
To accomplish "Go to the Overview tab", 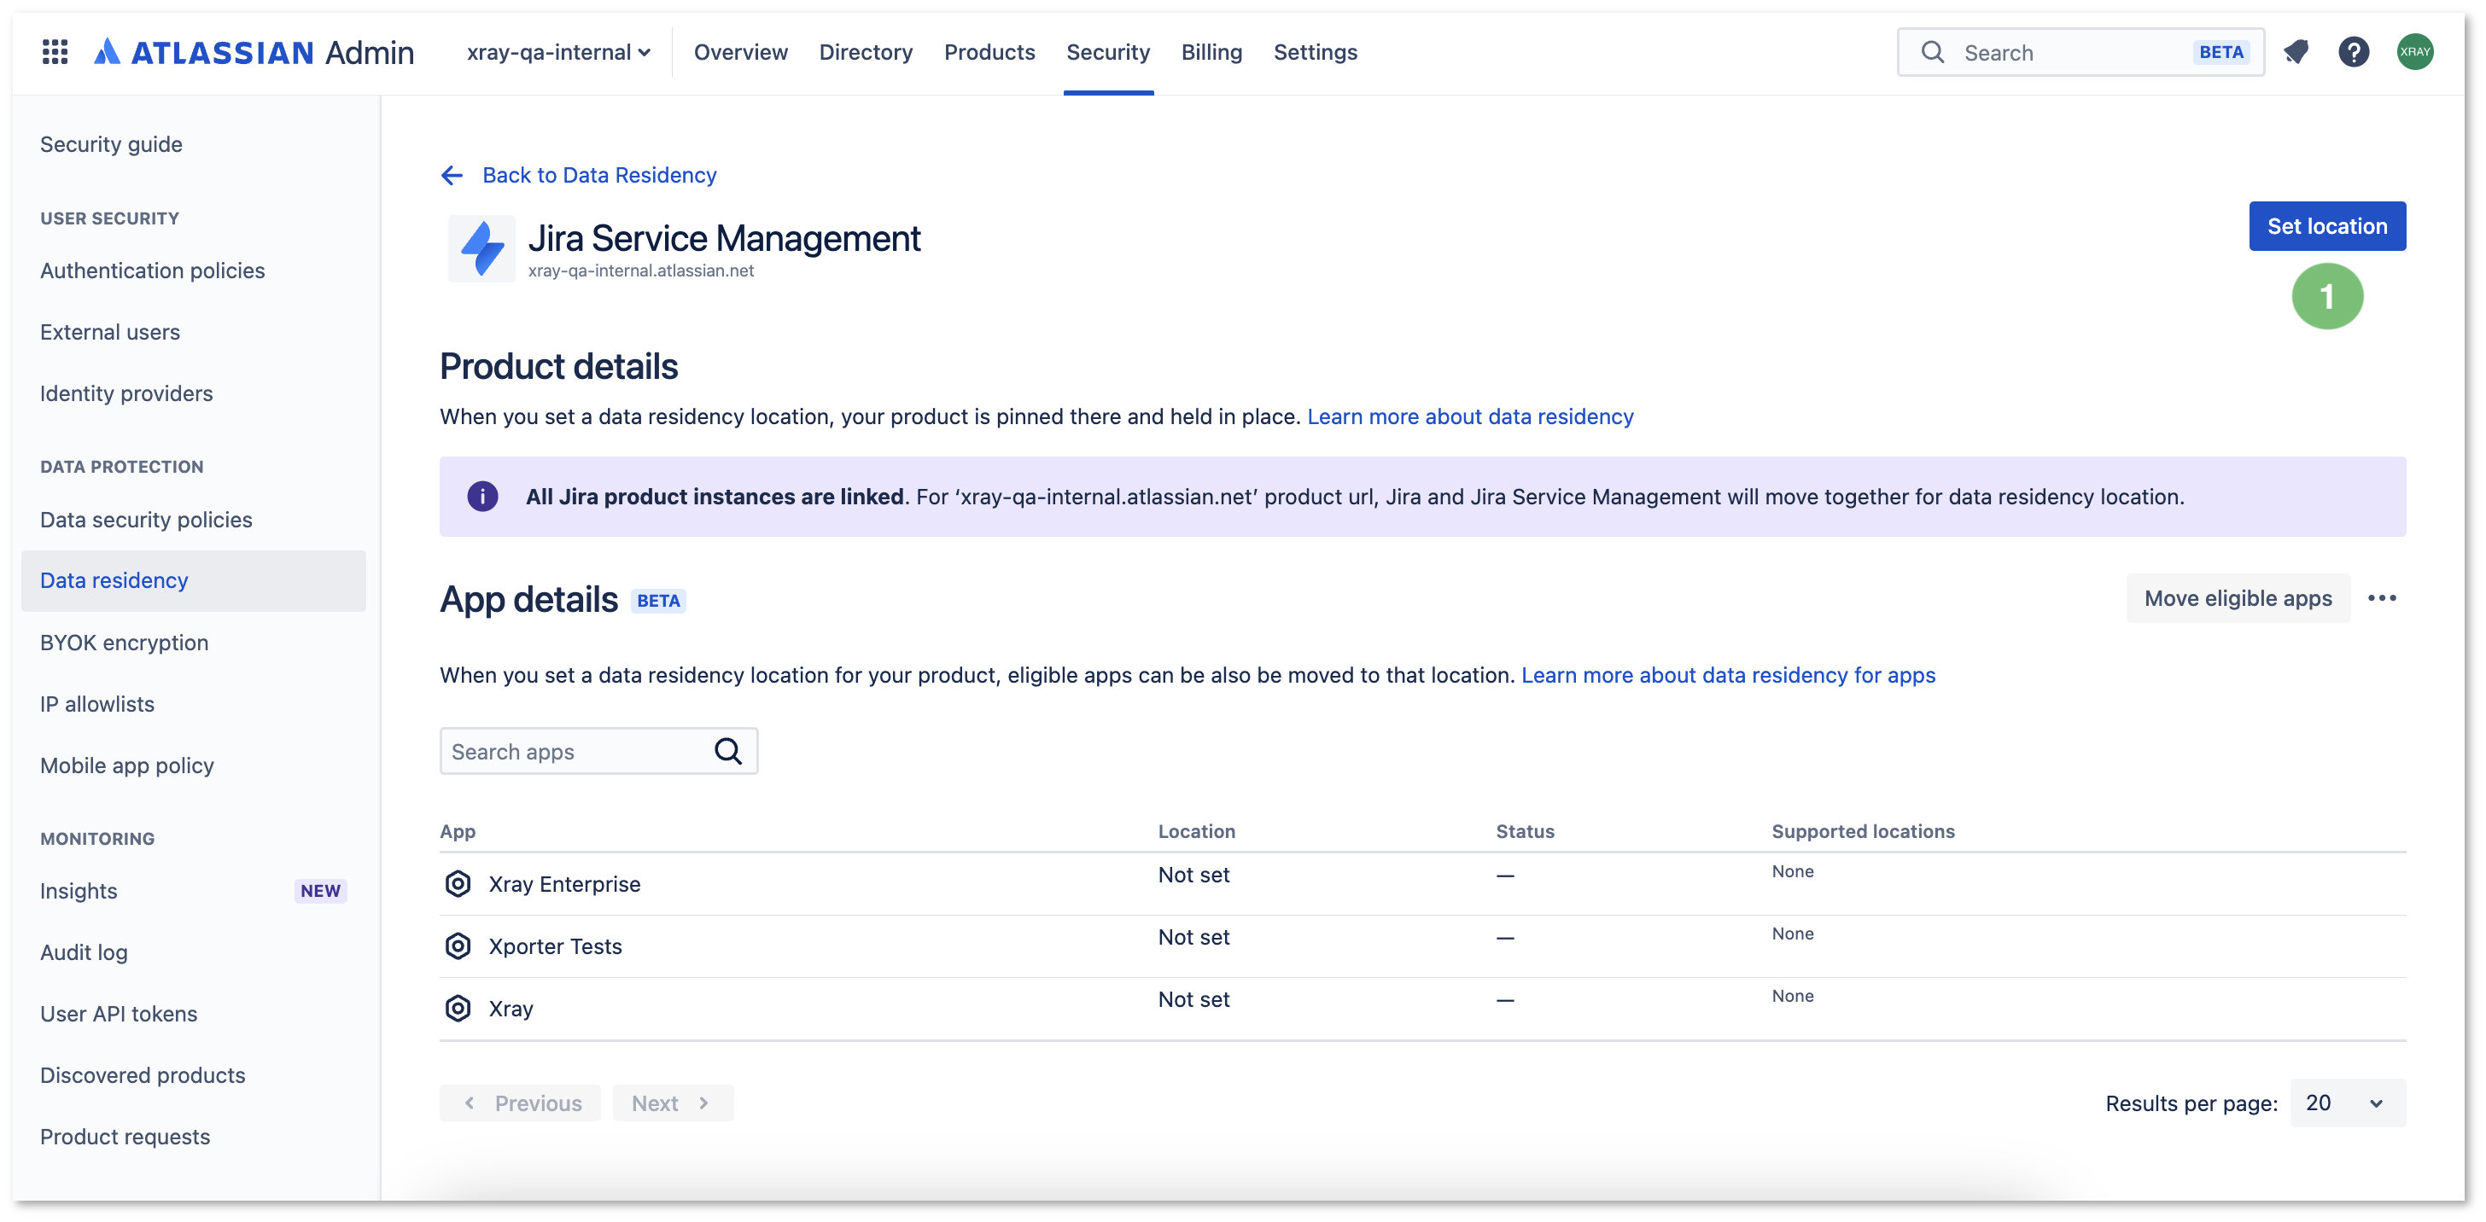I will 740,52.
